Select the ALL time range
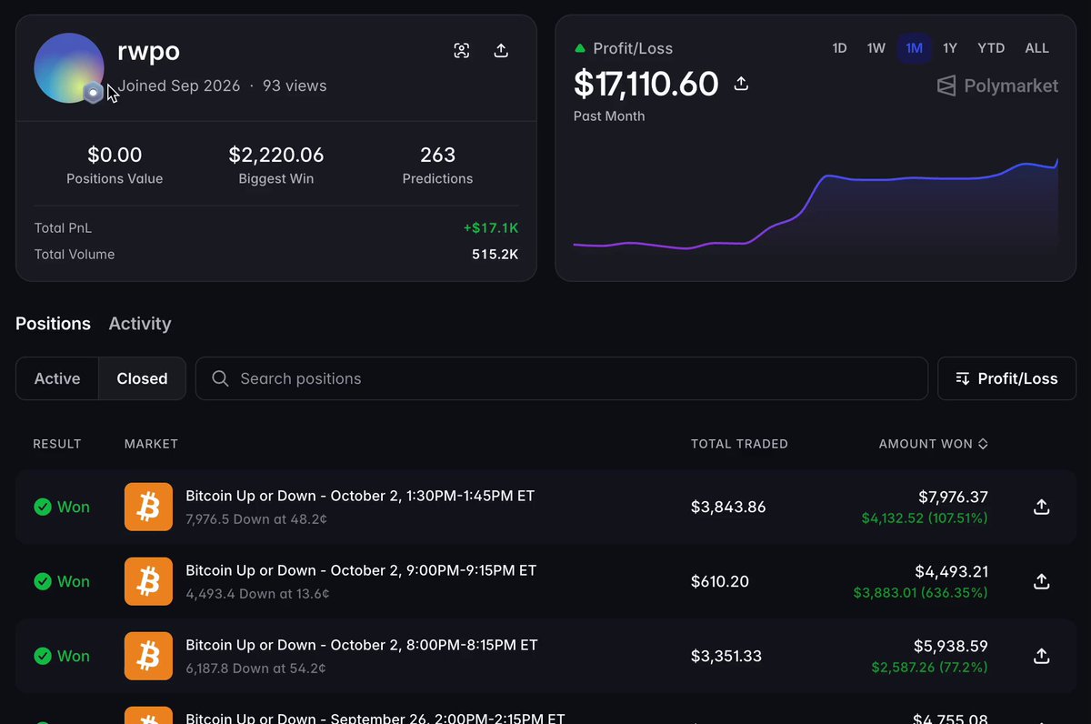The height and width of the screenshot is (724, 1091). pos(1037,48)
